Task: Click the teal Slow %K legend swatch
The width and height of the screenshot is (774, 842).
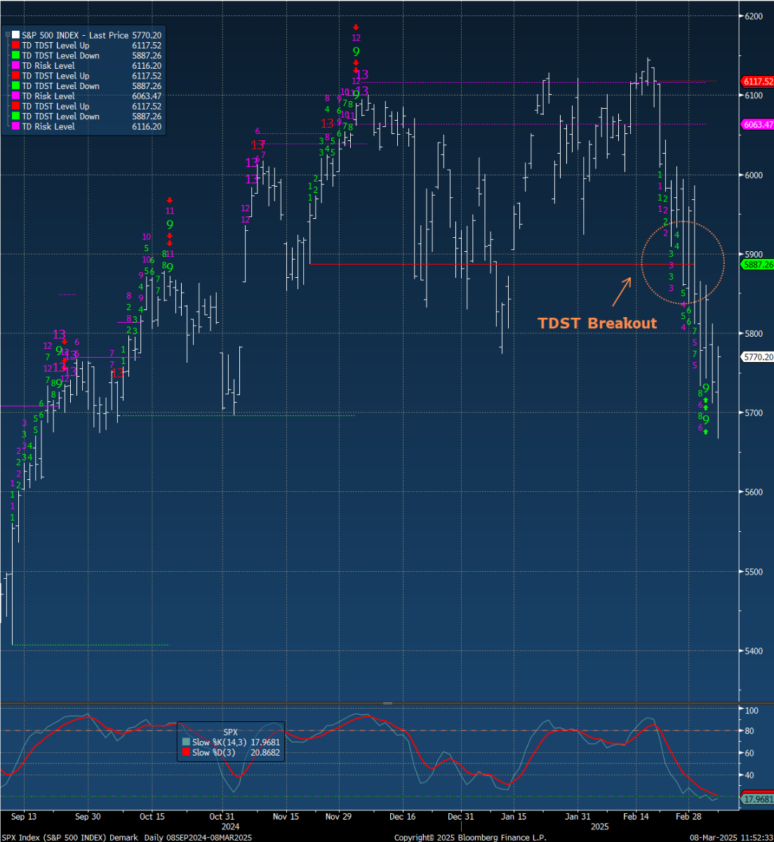Action: tap(186, 742)
